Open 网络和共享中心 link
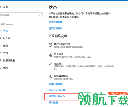Image resolution: width=128 pixels, height=107 pixels. pyautogui.click(x=57, y=96)
